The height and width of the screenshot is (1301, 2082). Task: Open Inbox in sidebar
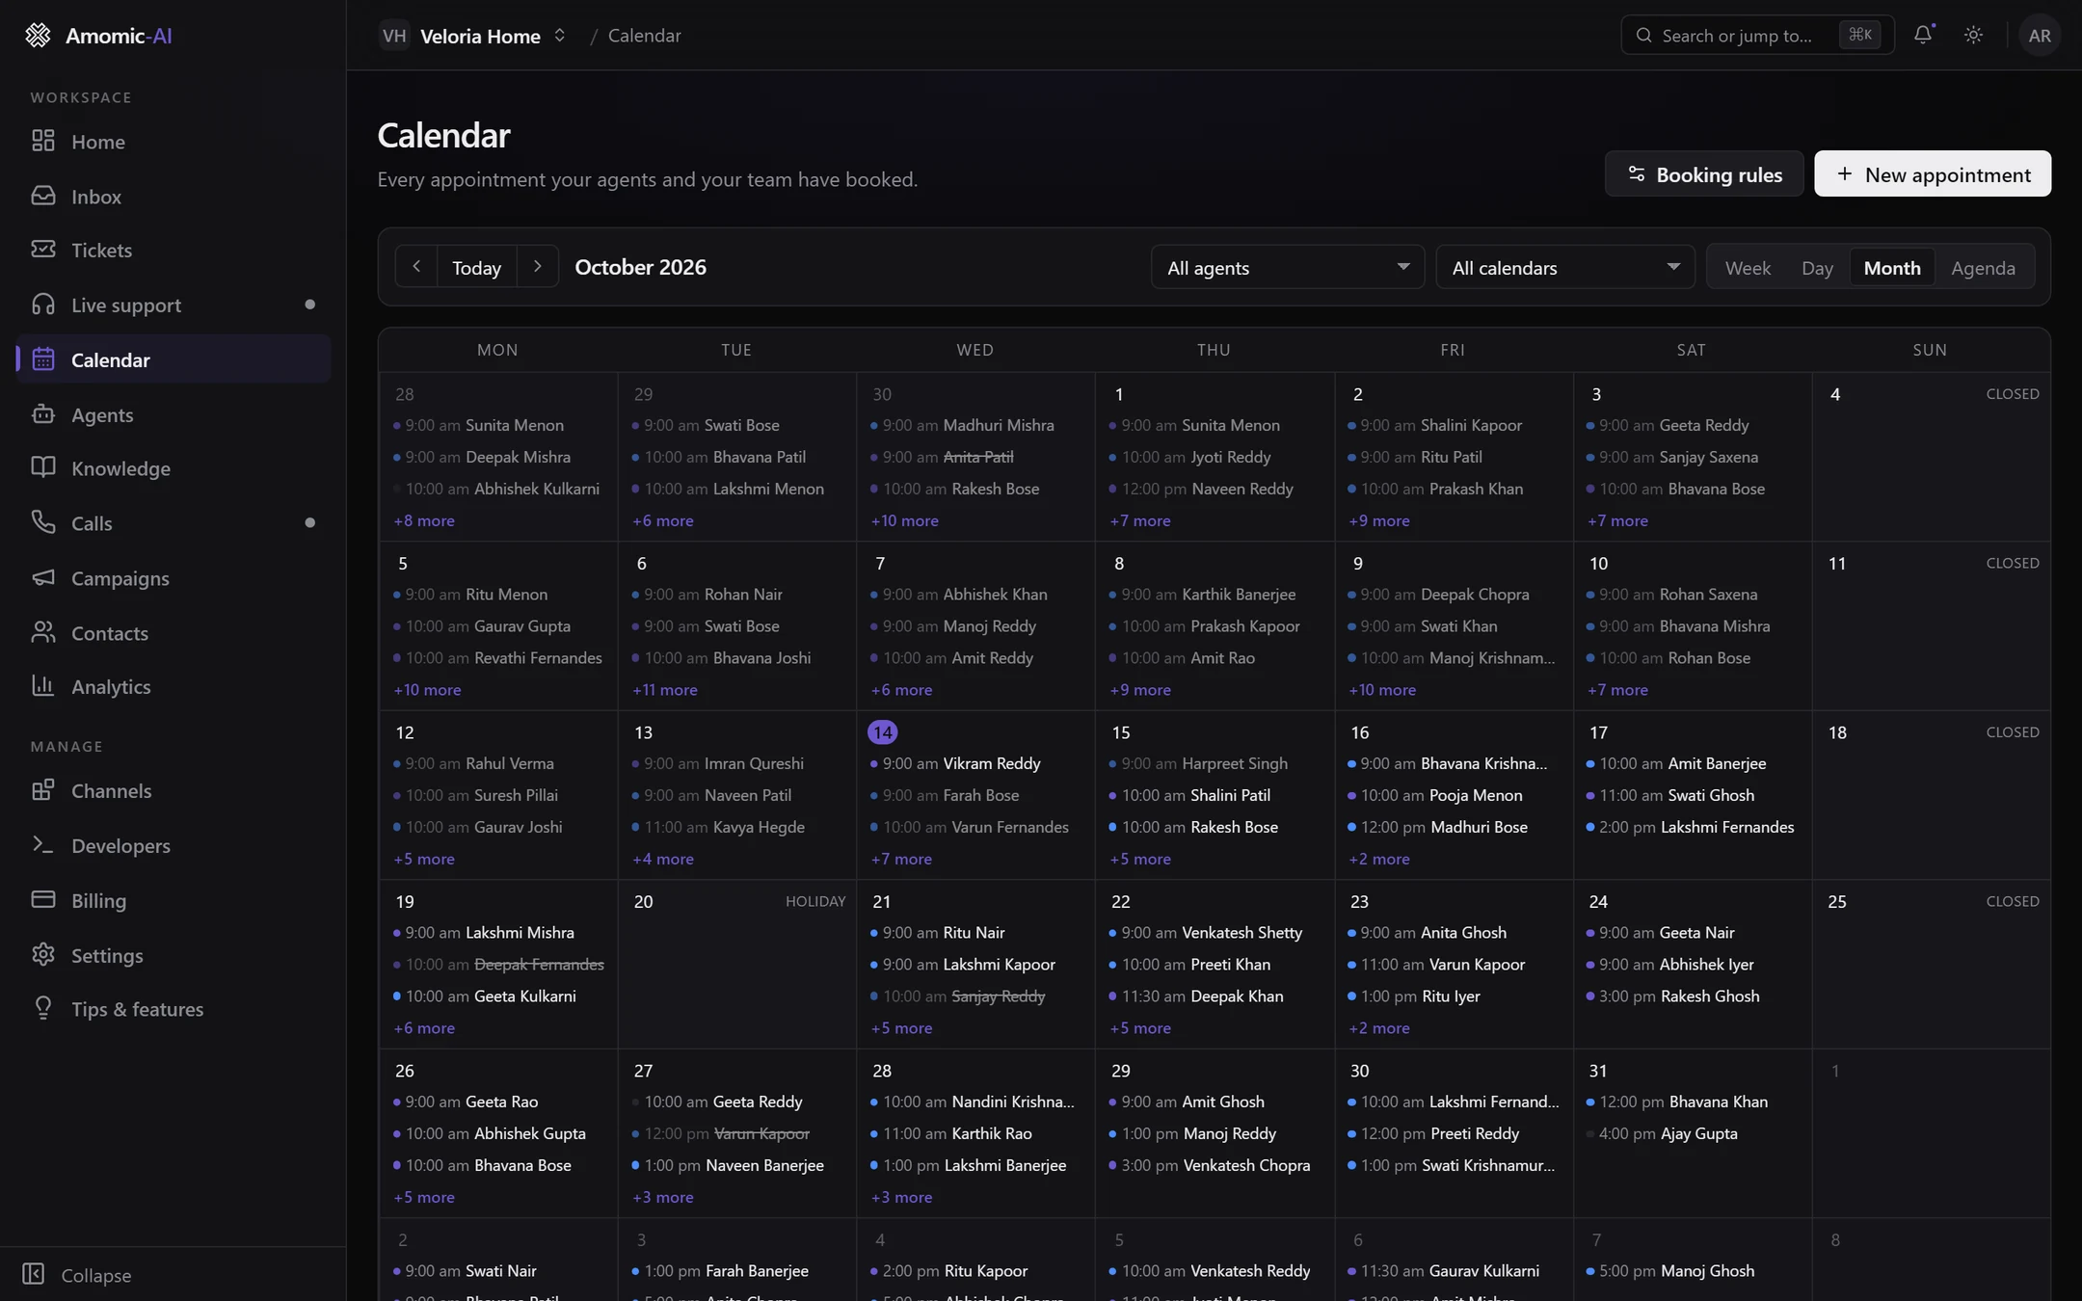173,197
